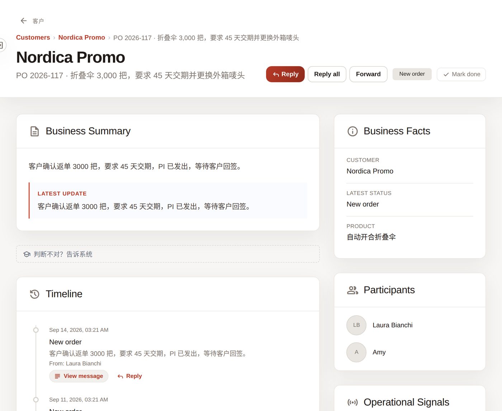
Task: Click the timestamp Sep 11, 2026, 03:21 AM
Action: 79,400
